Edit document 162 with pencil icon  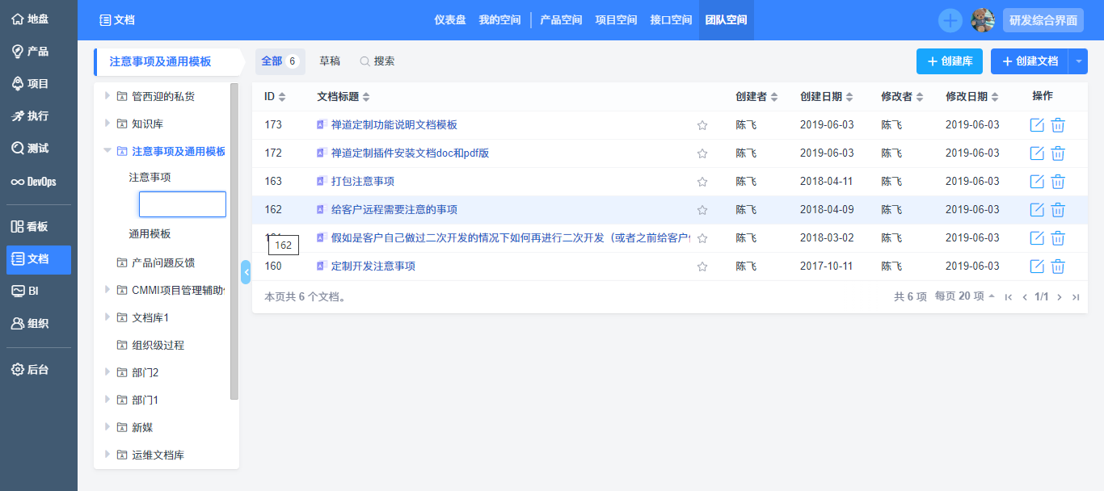1037,210
